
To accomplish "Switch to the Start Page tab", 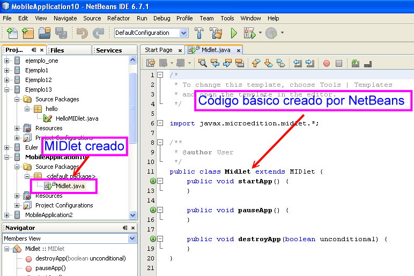I will point(159,50).
